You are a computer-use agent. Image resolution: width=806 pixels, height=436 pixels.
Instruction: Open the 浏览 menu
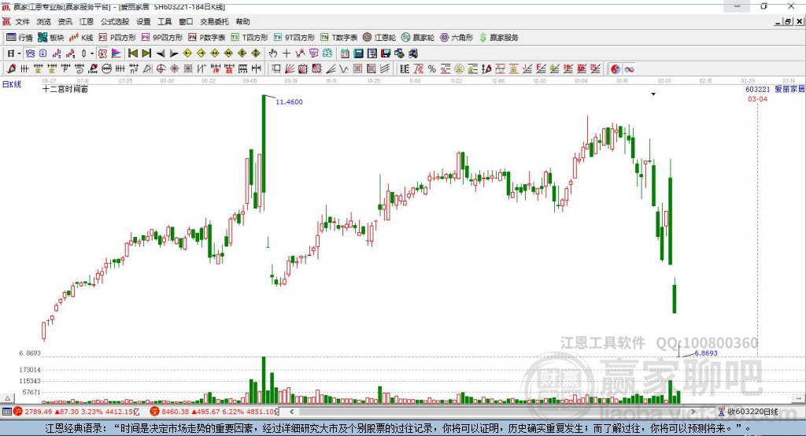point(44,21)
